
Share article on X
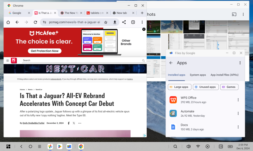pyautogui.click(x=74, y=123)
